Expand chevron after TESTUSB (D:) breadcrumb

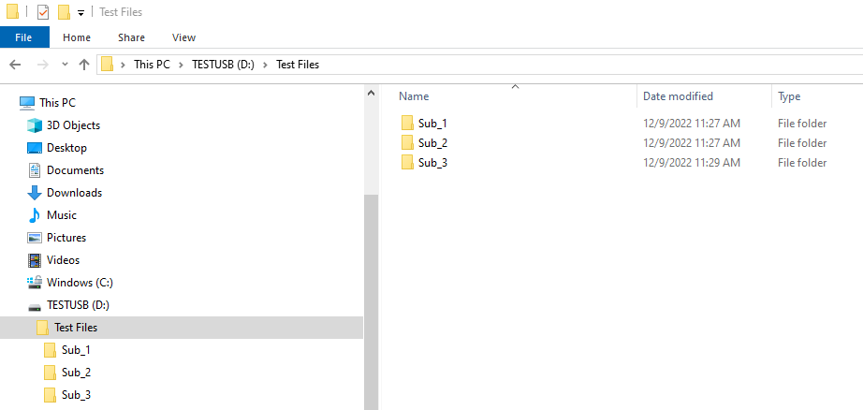tap(265, 65)
